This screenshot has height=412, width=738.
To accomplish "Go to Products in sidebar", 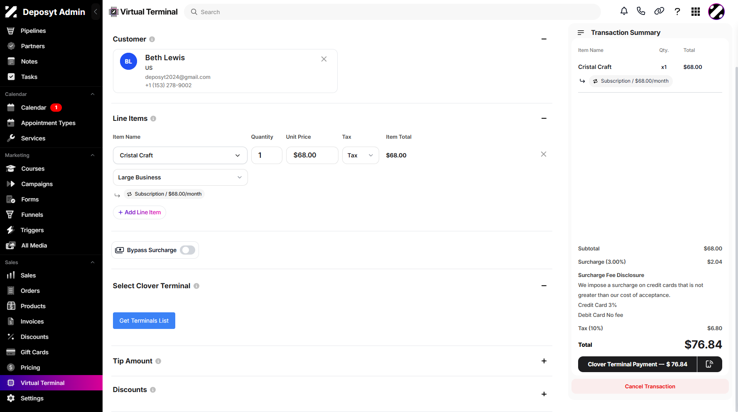I will click(51, 306).
